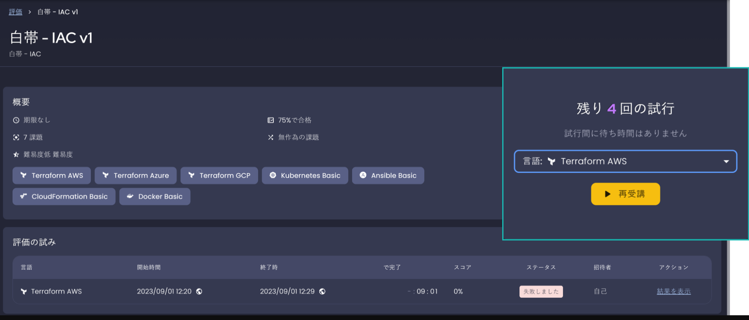Click the Kubernetes Basic helm icon
The width and height of the screenshot is (749, 320).
click(273, 175)
